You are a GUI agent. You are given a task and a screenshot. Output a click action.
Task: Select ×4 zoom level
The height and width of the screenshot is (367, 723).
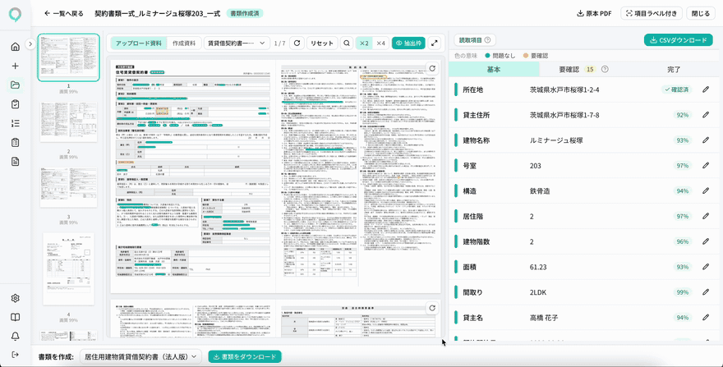click(x=381, y=43)
